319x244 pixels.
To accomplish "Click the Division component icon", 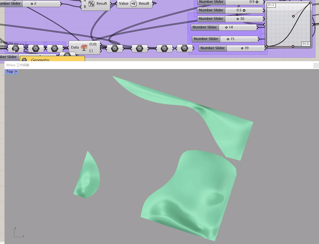I will (91, 4).
